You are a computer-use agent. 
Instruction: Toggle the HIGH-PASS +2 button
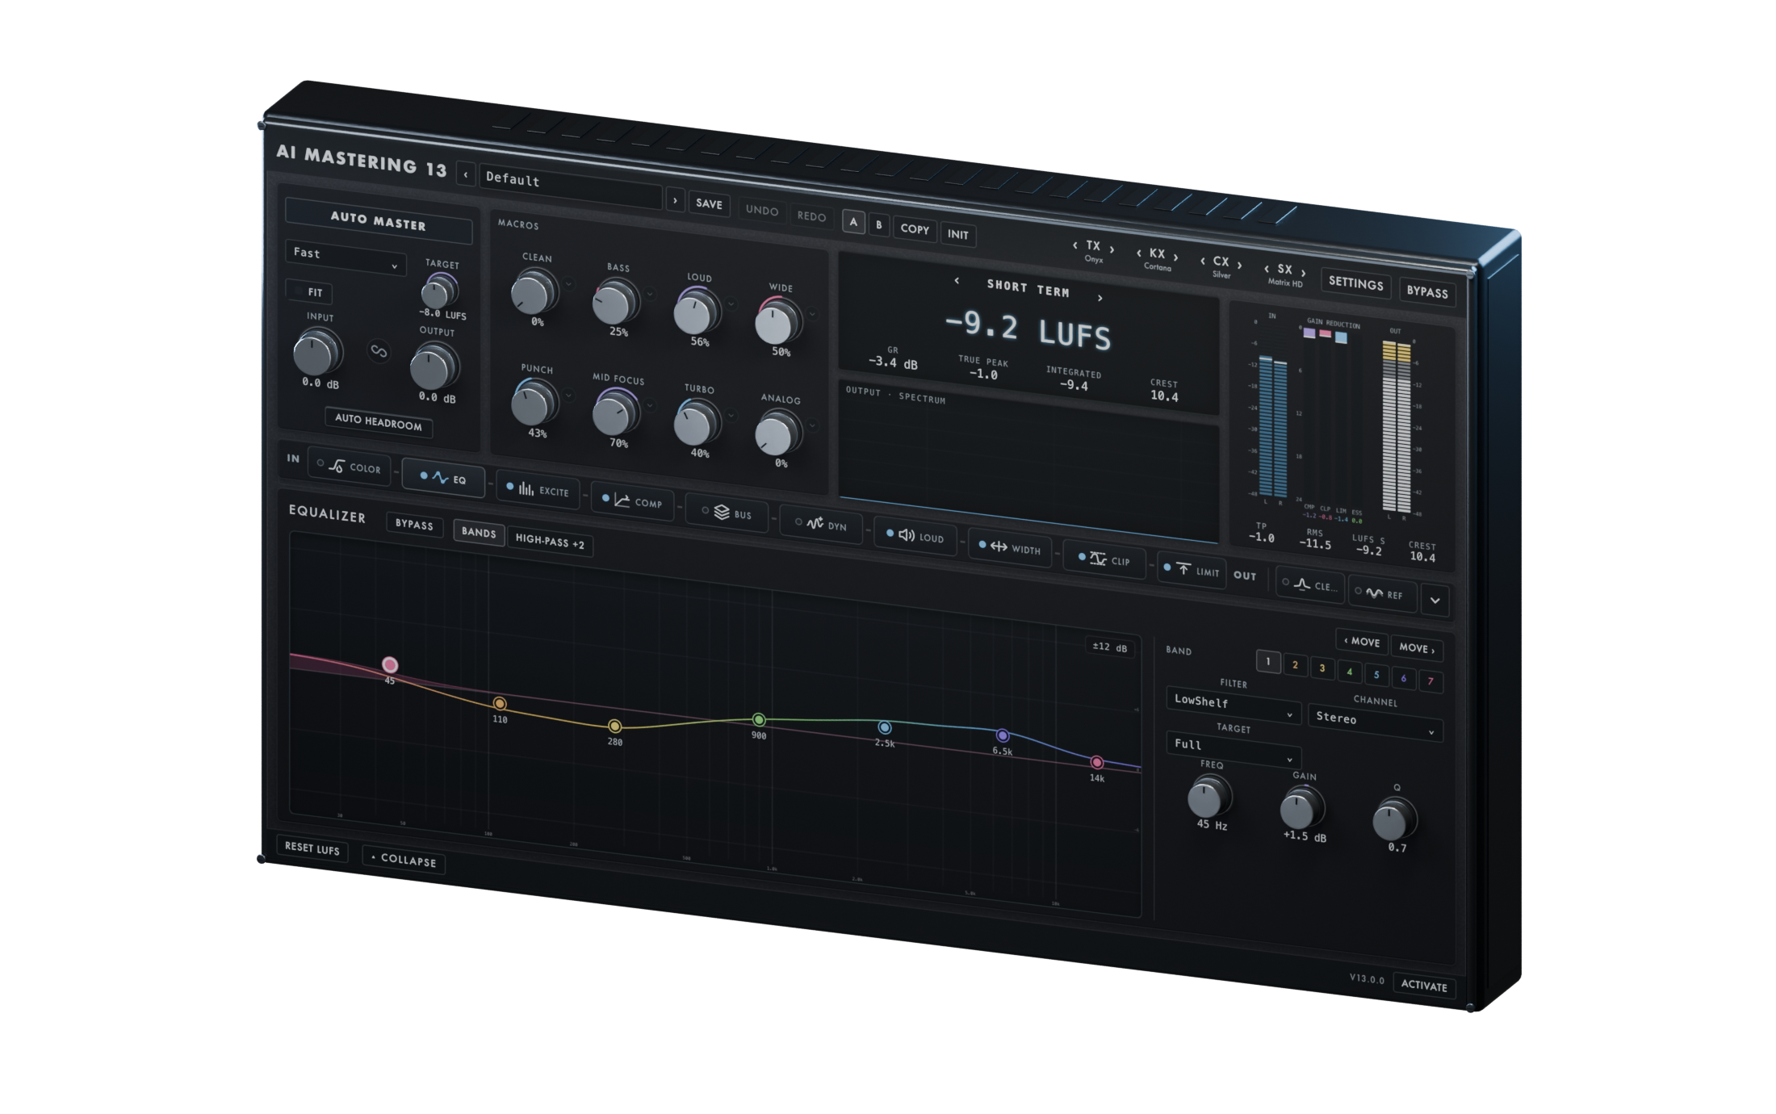pos(550,542)
